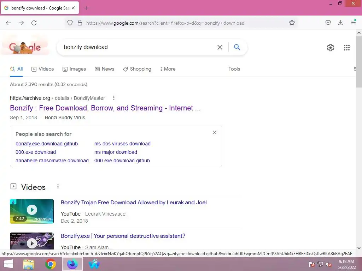This screenshot has width=362, height=271.
Task: Click the page vertical scrollbar thumb
Action: tap(359, 62)
